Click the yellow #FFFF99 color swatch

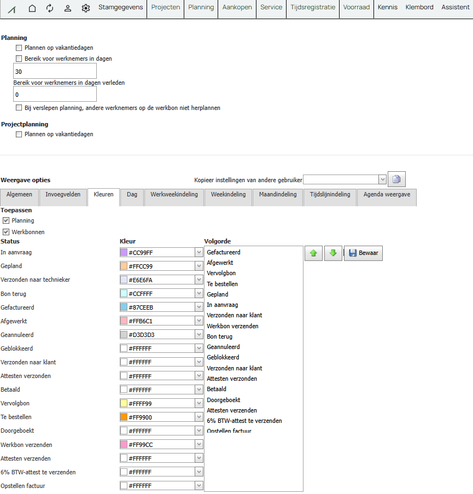coord(124,403)
